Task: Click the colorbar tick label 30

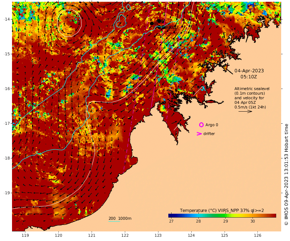Action: point(253,221)
